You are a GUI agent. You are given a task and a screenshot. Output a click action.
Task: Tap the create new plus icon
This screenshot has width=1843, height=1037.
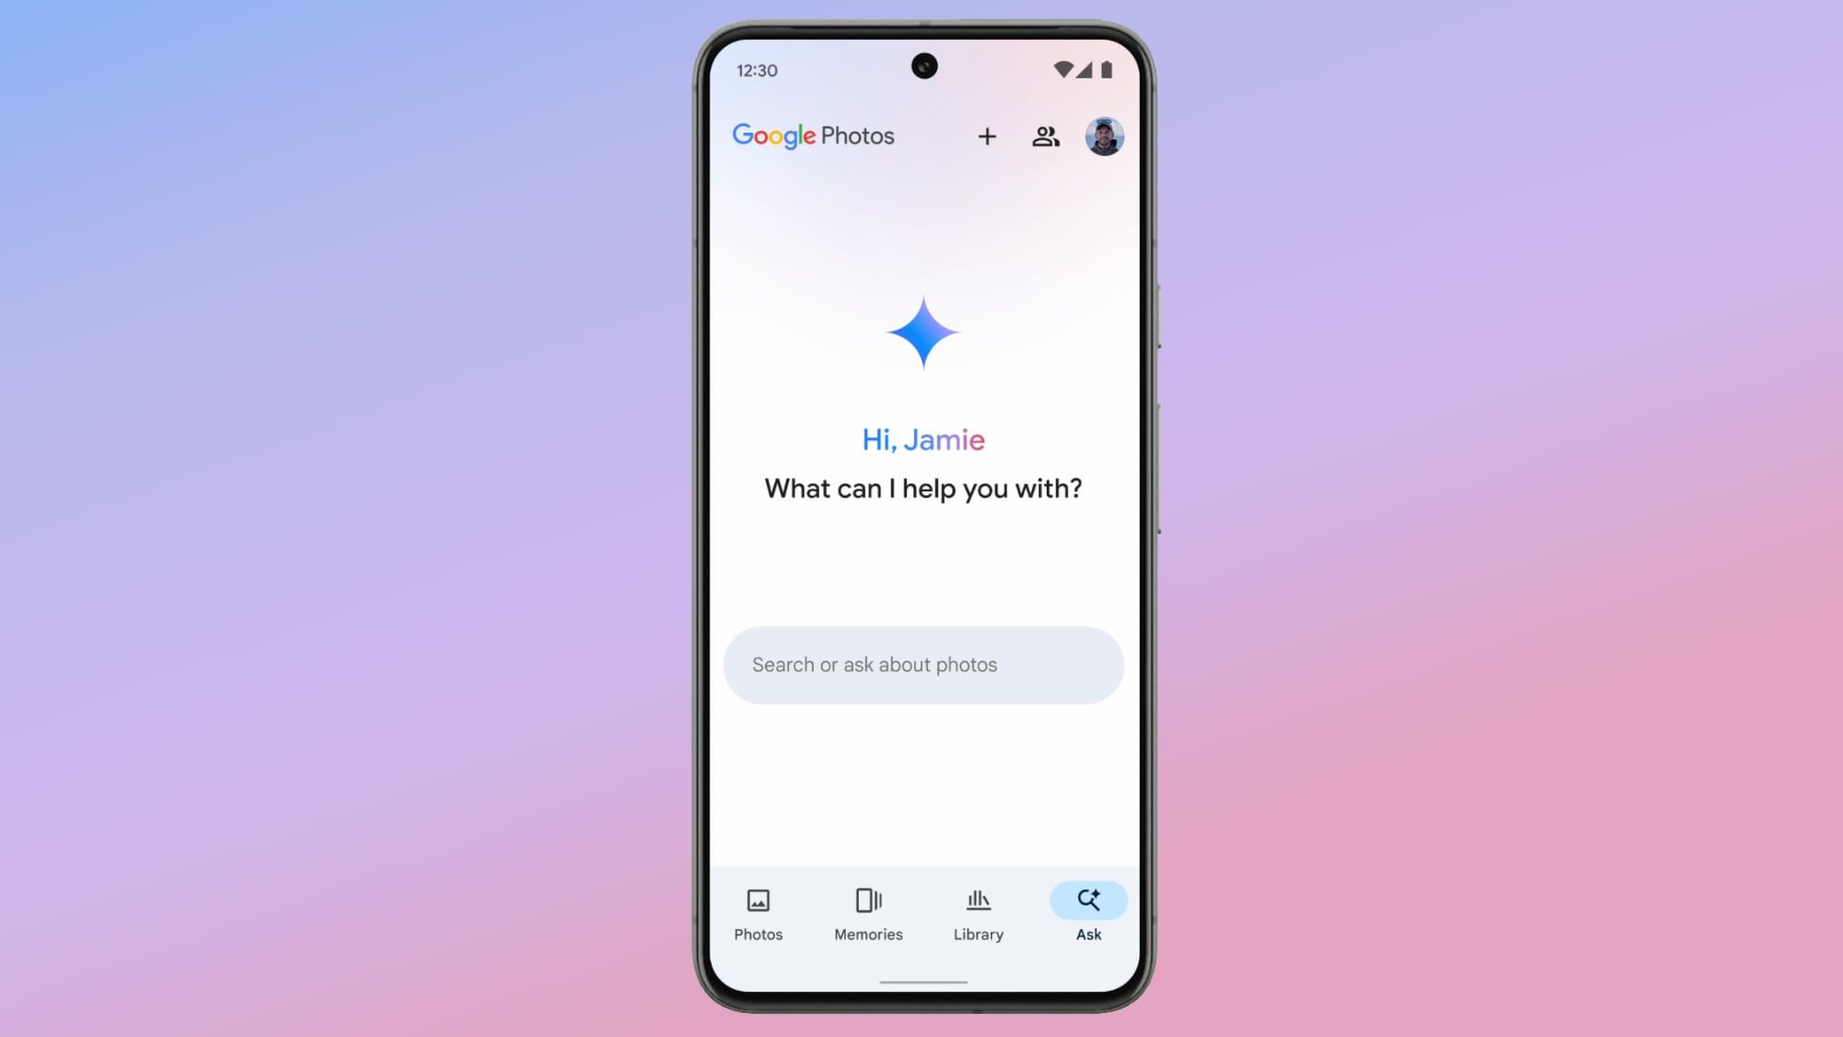[986, 136]
